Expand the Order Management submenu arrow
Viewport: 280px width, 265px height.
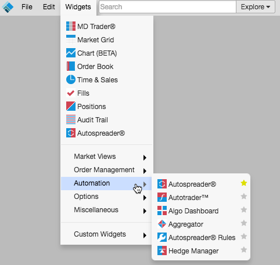click(x=145, y=171)
